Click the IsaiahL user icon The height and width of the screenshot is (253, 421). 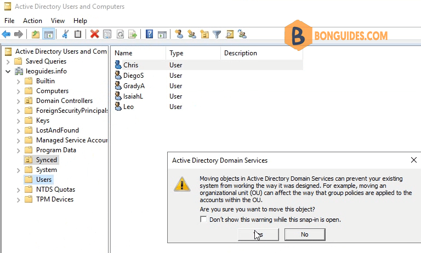(x=118, y=96)
